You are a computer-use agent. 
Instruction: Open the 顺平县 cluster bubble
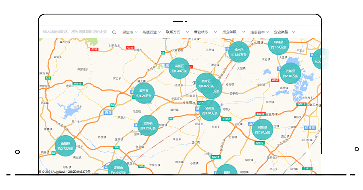pyautogui.click(x=144, y=93)
